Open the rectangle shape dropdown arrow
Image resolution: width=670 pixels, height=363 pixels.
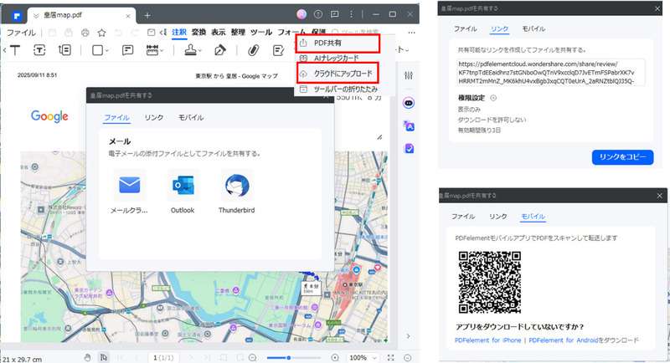[107, 51]
